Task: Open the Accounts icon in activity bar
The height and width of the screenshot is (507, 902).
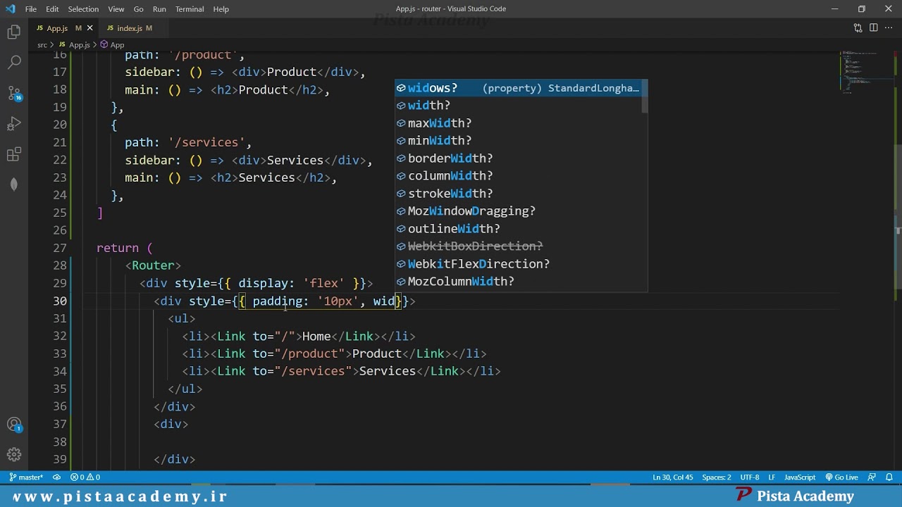Action: pyautogui.click(x=14, y=425)
